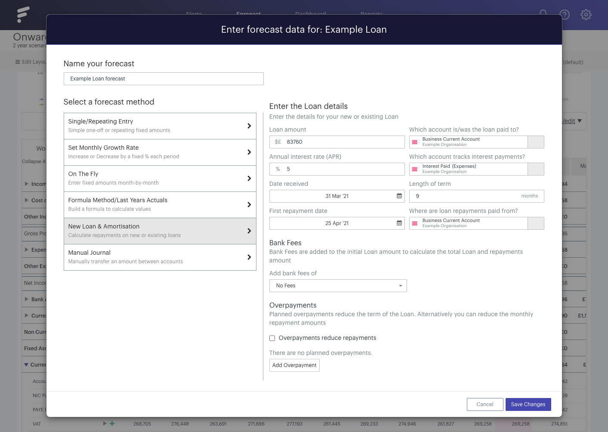Tick Overpayments reduce repayments checkbox
The height and width of the screenshot is (432, 608).
(272, 338)
